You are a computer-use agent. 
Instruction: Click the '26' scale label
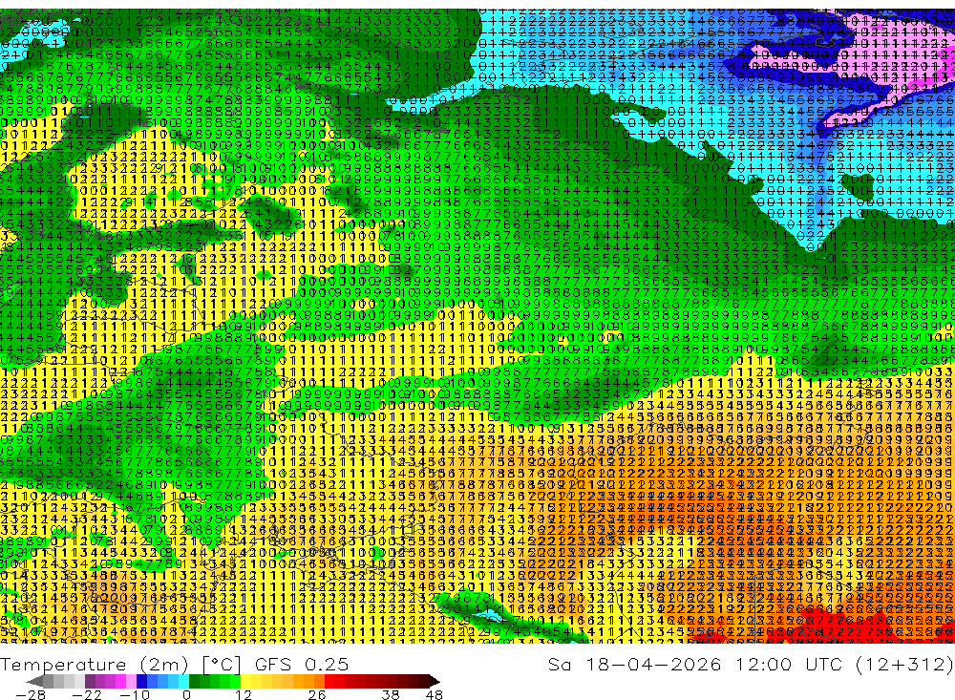(x=317, y=695)
